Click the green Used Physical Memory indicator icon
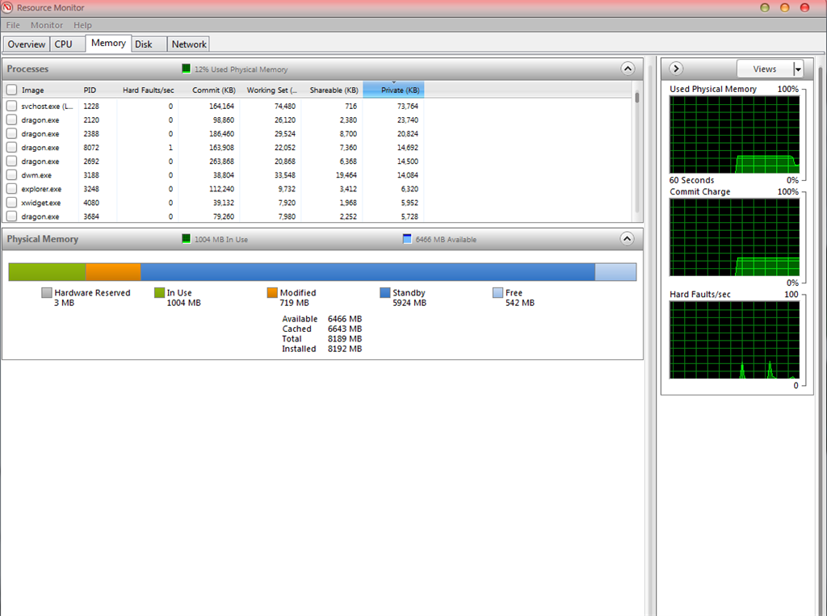The height and width of the screenshot is (616, 827). pos(186,69)
